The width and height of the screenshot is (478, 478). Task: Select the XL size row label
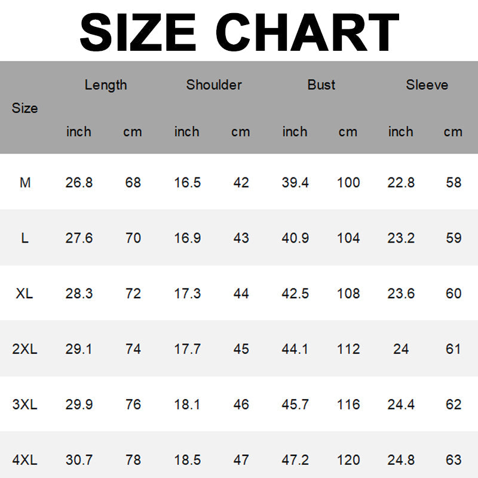(24, 293)
